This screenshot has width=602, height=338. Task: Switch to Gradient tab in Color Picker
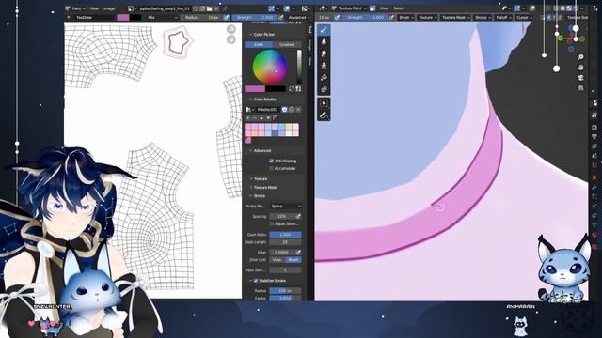click(x=287, y=44)
